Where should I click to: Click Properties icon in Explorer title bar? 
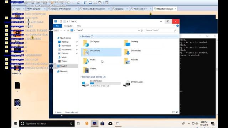[61, 21]
